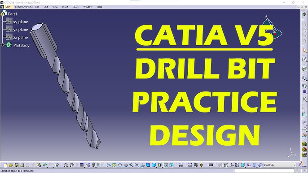
Task: Open the Insert menu
Action: coord(65,7)
